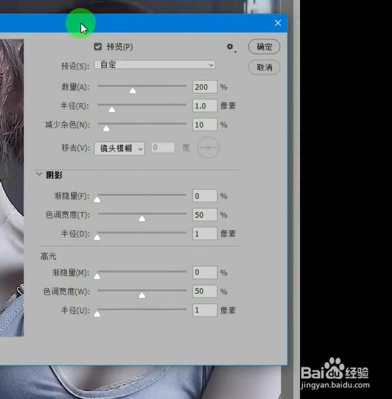This screenshot has width=392, height=399.
Task: Click the angle dial control
Action: pos(208,147)
